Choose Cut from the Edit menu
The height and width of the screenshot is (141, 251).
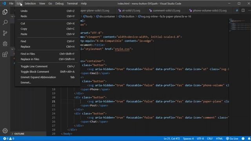tap(47, 23)
